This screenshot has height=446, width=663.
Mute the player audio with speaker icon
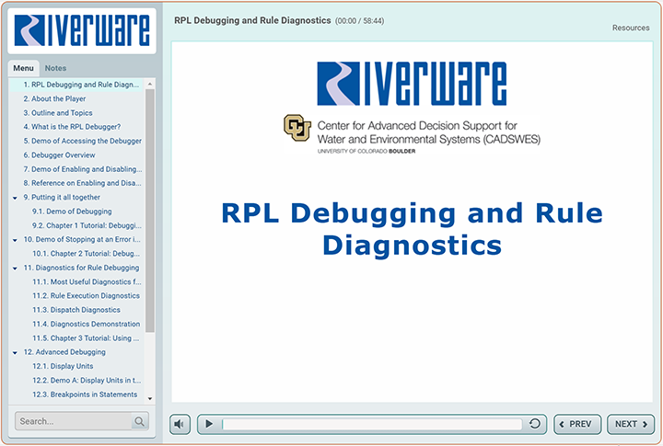click(x=180, y=424)
